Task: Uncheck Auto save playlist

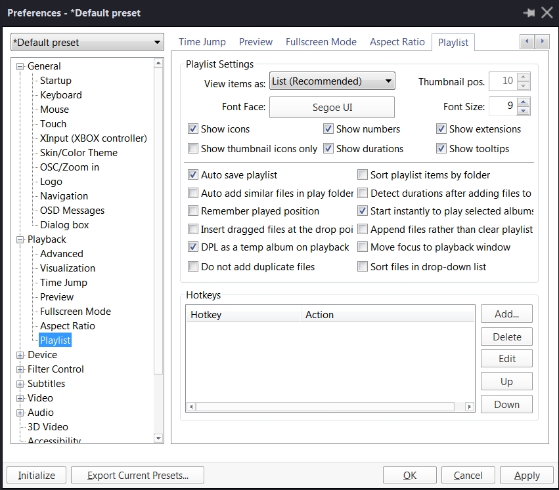Action: coord(193,175)
